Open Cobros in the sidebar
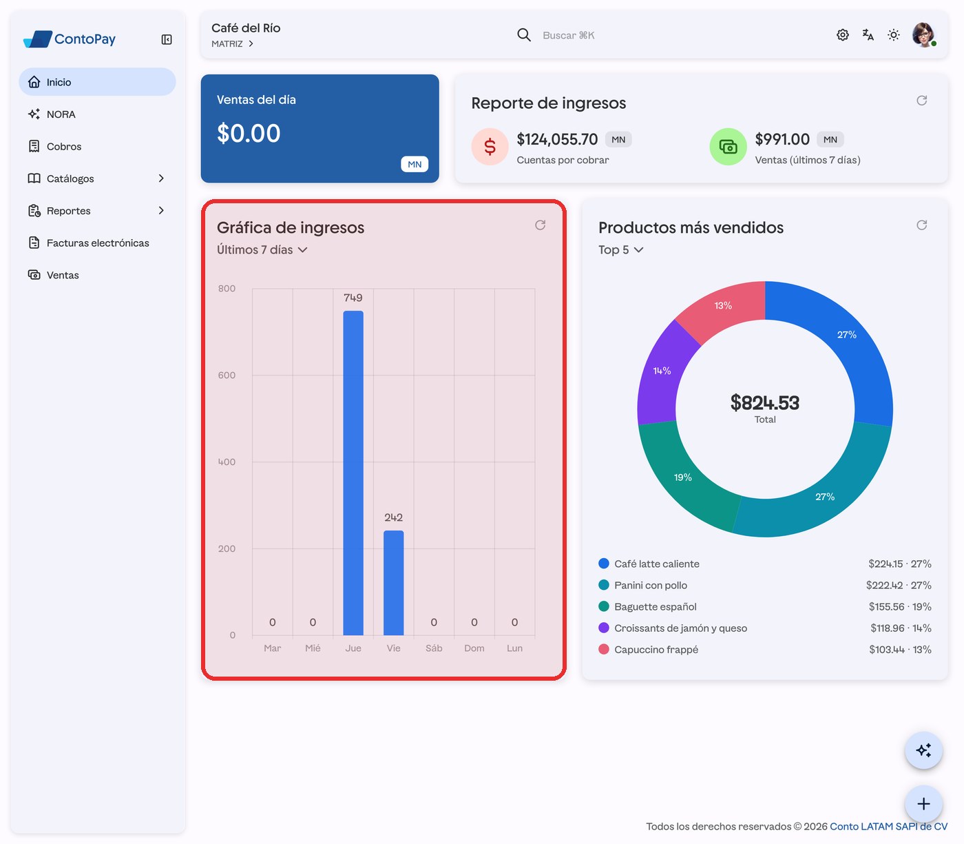 coord(97,146)
